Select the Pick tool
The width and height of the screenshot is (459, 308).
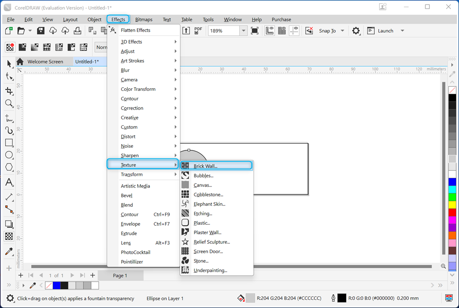click(x=9, y=64)
